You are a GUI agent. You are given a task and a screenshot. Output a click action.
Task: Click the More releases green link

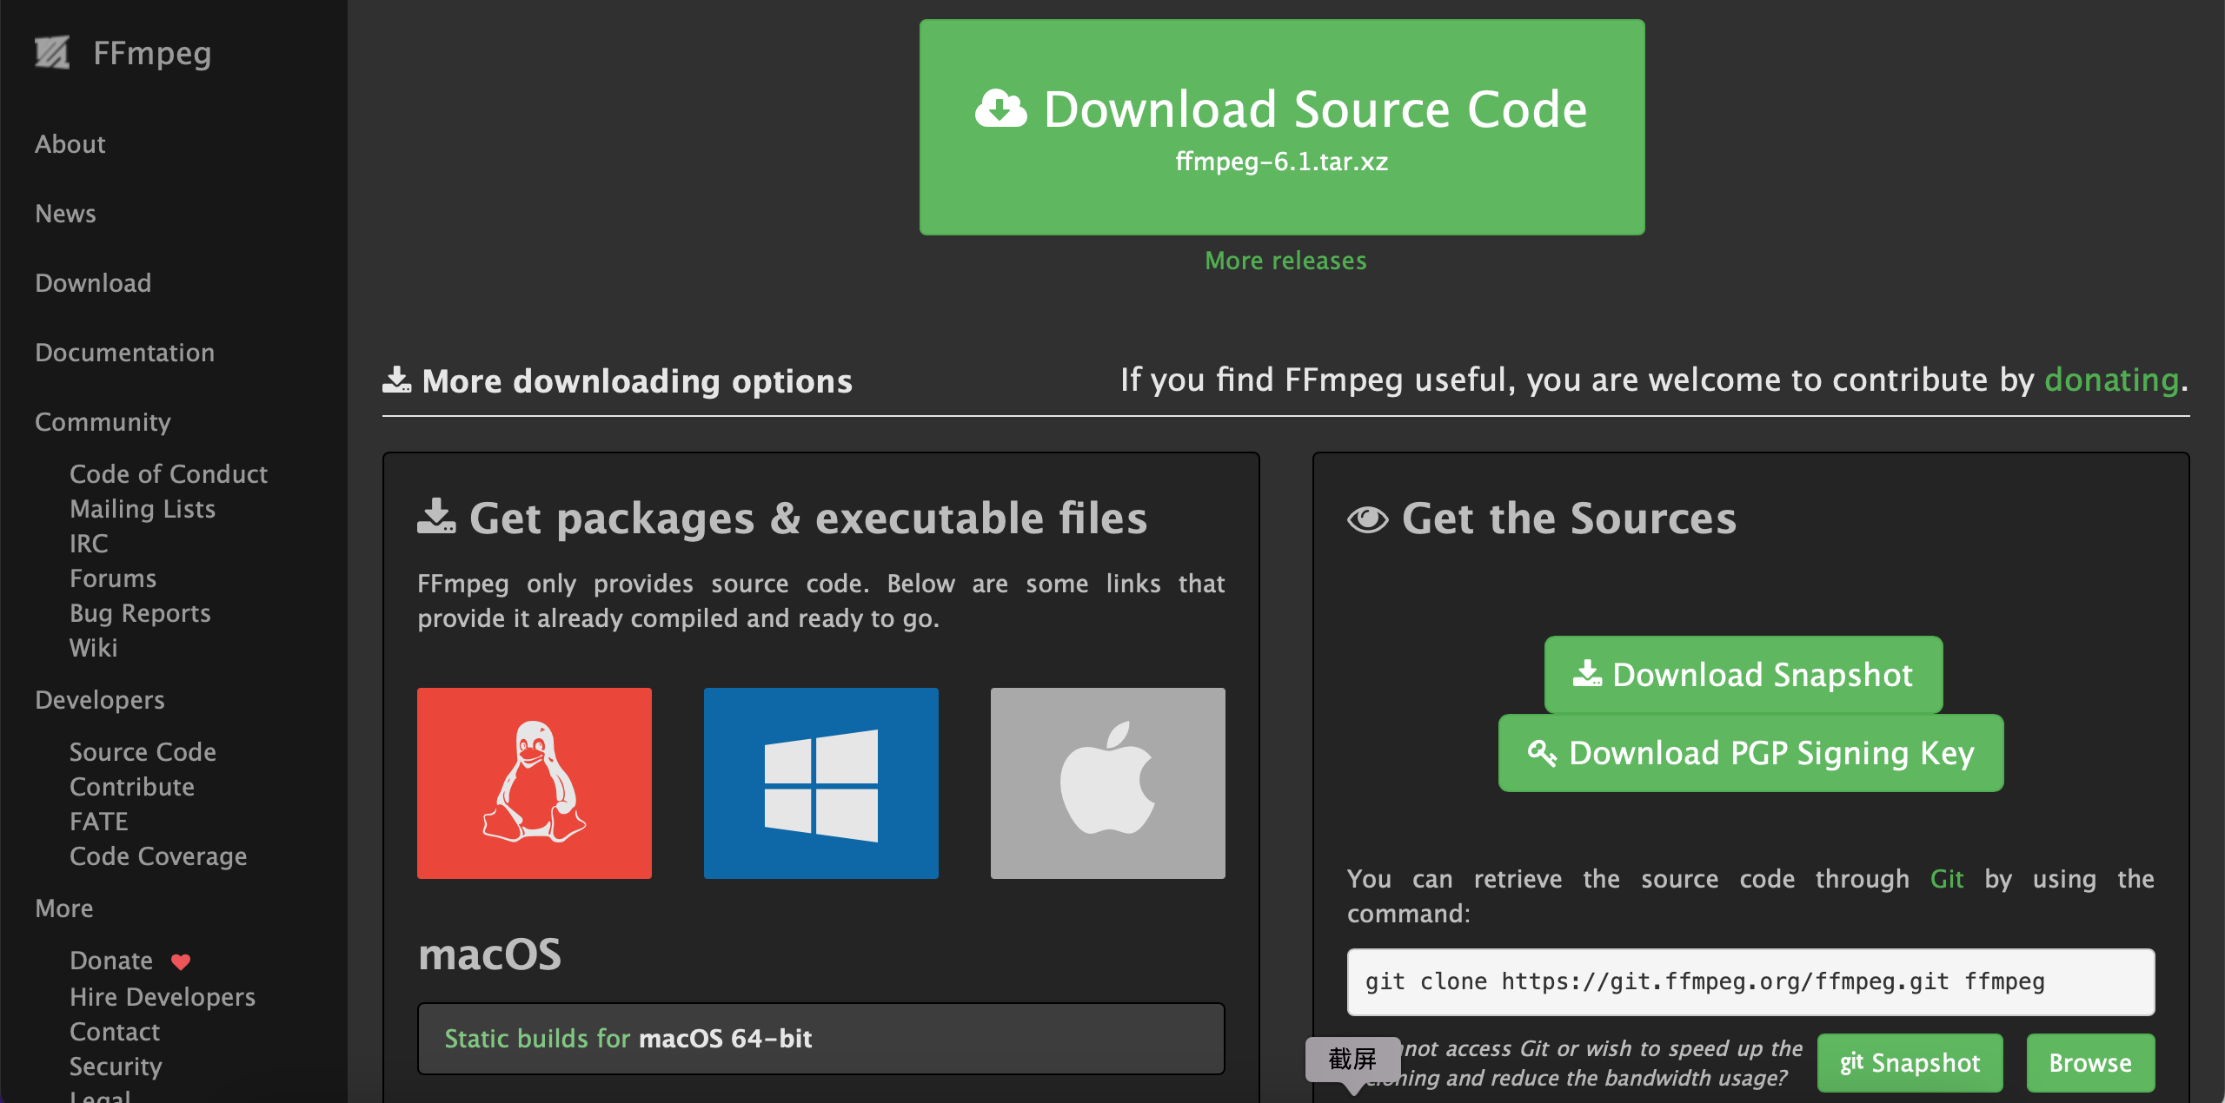pyautogui.click(x=1285, y=260)
